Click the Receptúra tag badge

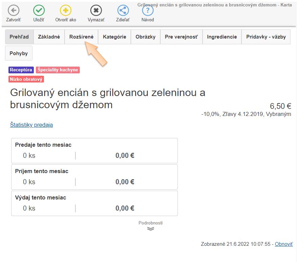[x=21, y=70]
